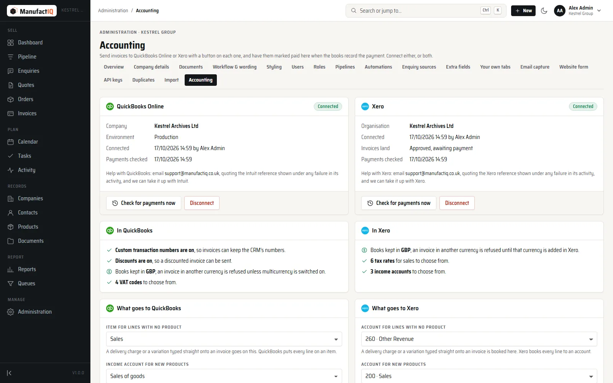Open the API keys tab
The height and width of the screenshot is (383, 613).
pyautogui.click(x=113, y=80)
